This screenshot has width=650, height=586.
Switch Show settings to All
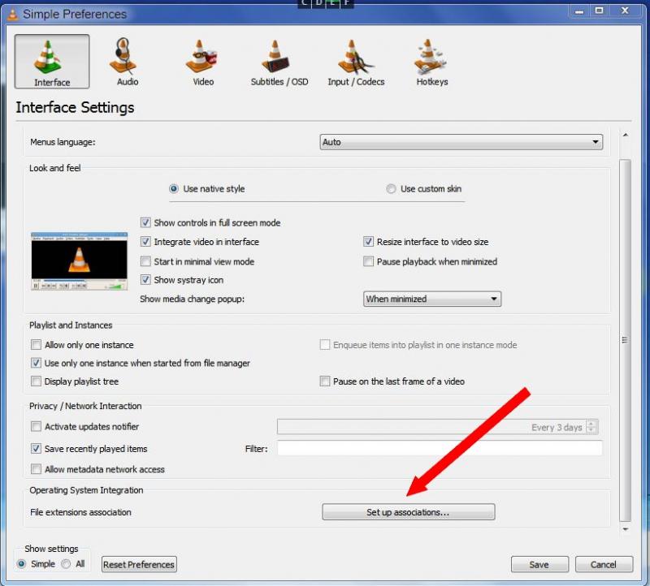click(66, 564)
